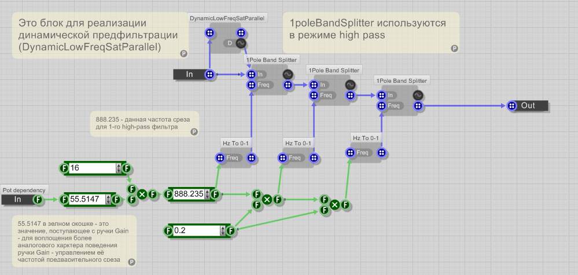Click the float field showing 0.2
This screenshot has height=275, width=578.
coord(197,231)
